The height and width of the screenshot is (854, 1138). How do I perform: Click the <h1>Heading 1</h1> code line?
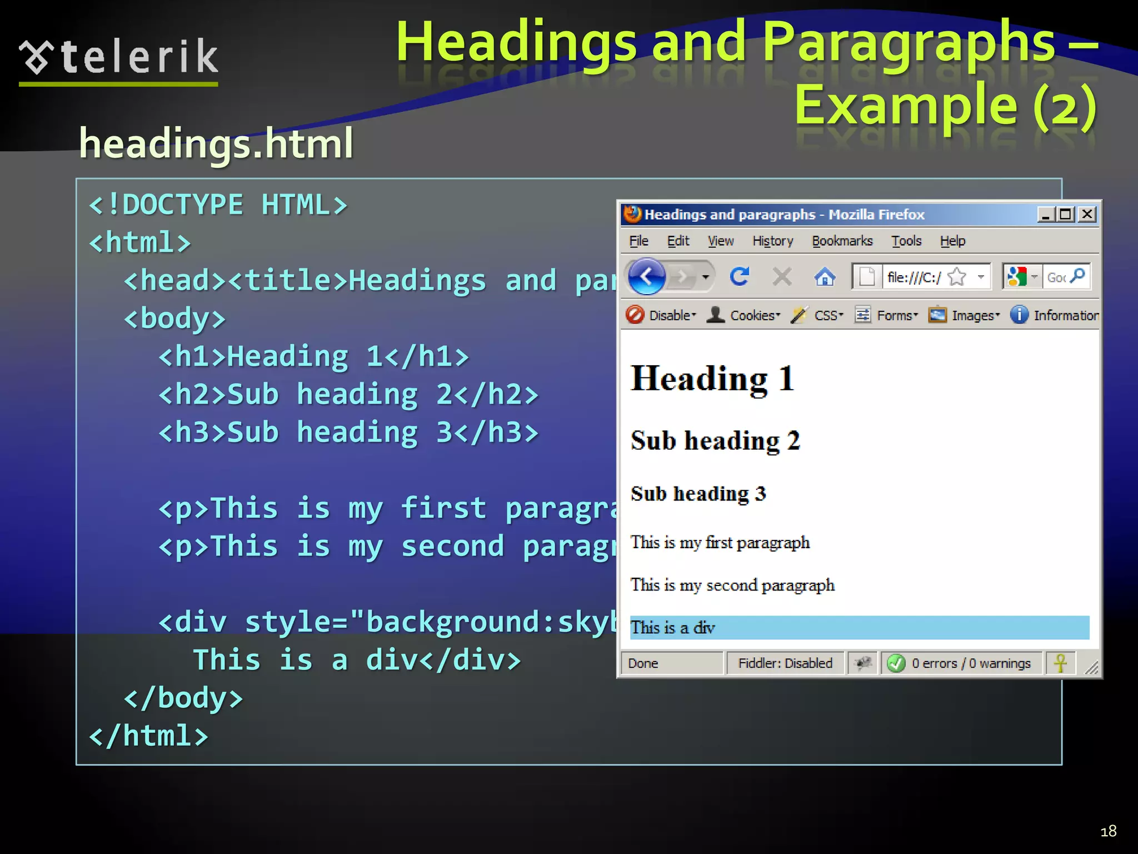(314, 356)
